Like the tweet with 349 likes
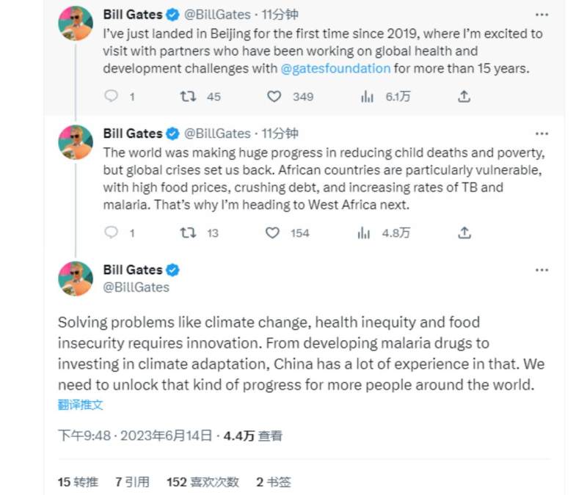This screenshot has height=495, width=587. [274, 97]
